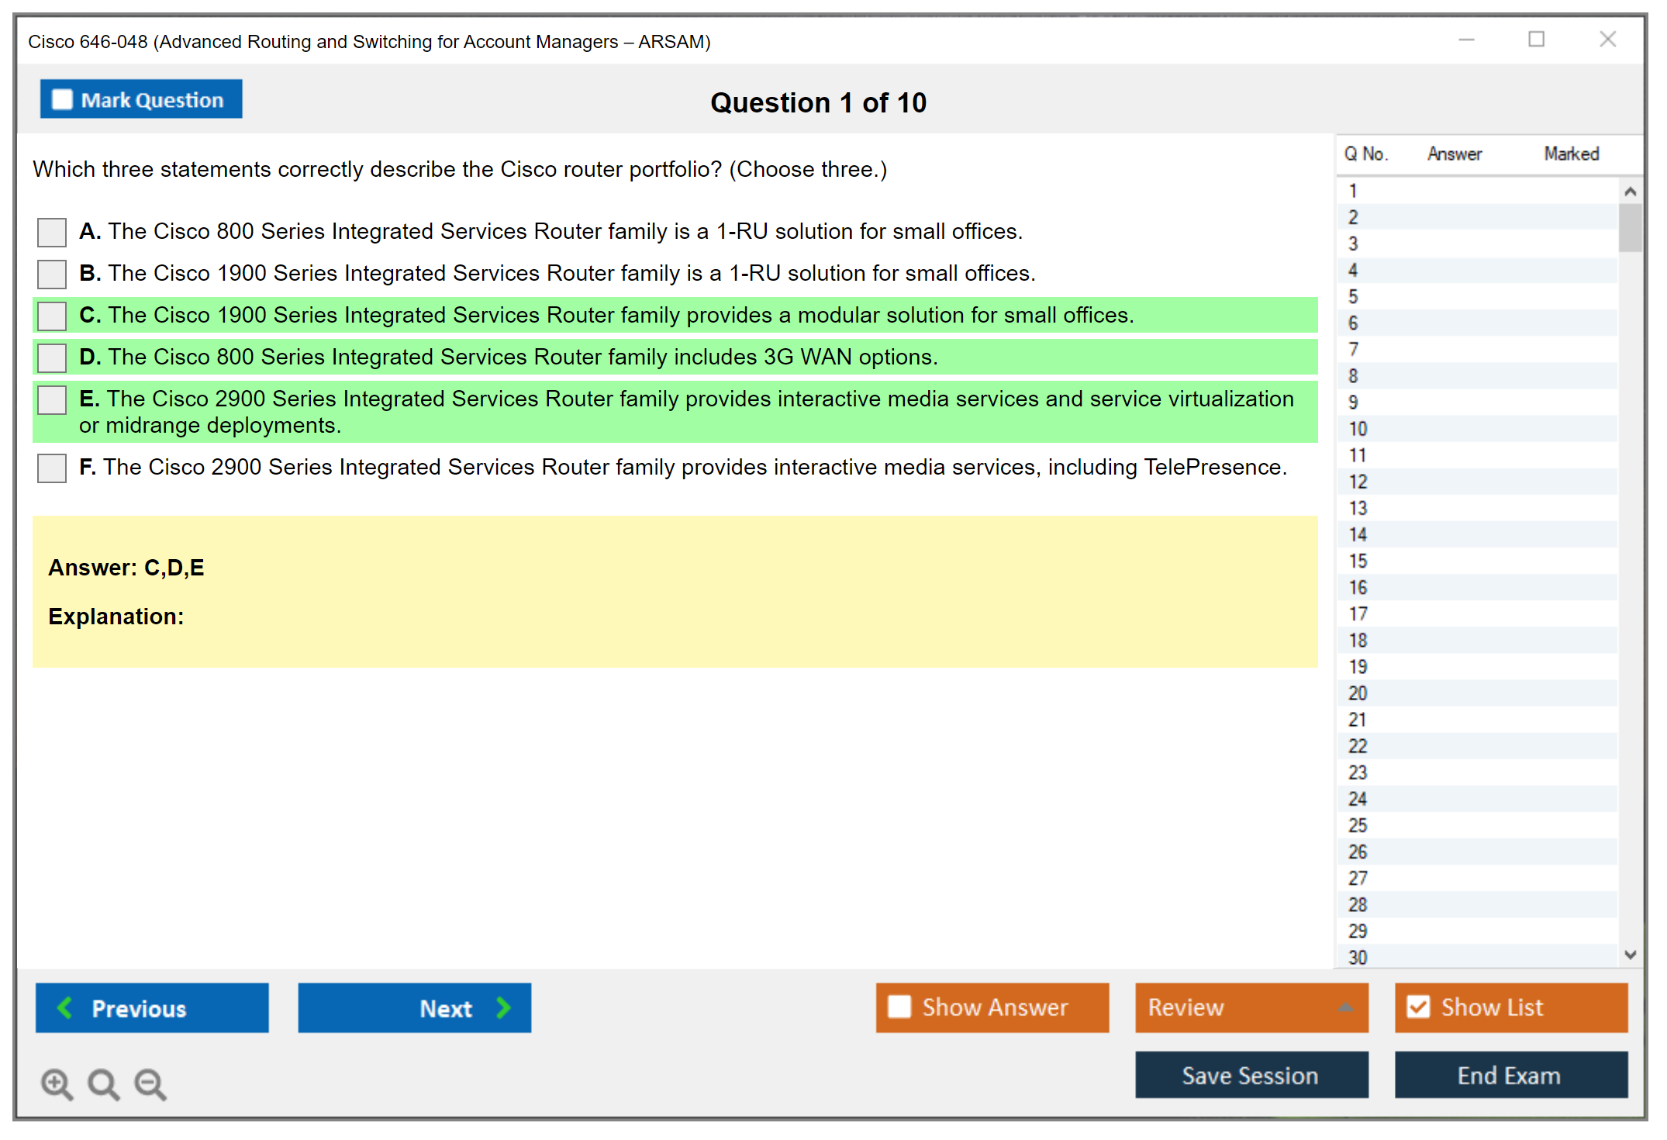Enable the Show Answer checkbox
1667x1140 pixels.
899,1007
